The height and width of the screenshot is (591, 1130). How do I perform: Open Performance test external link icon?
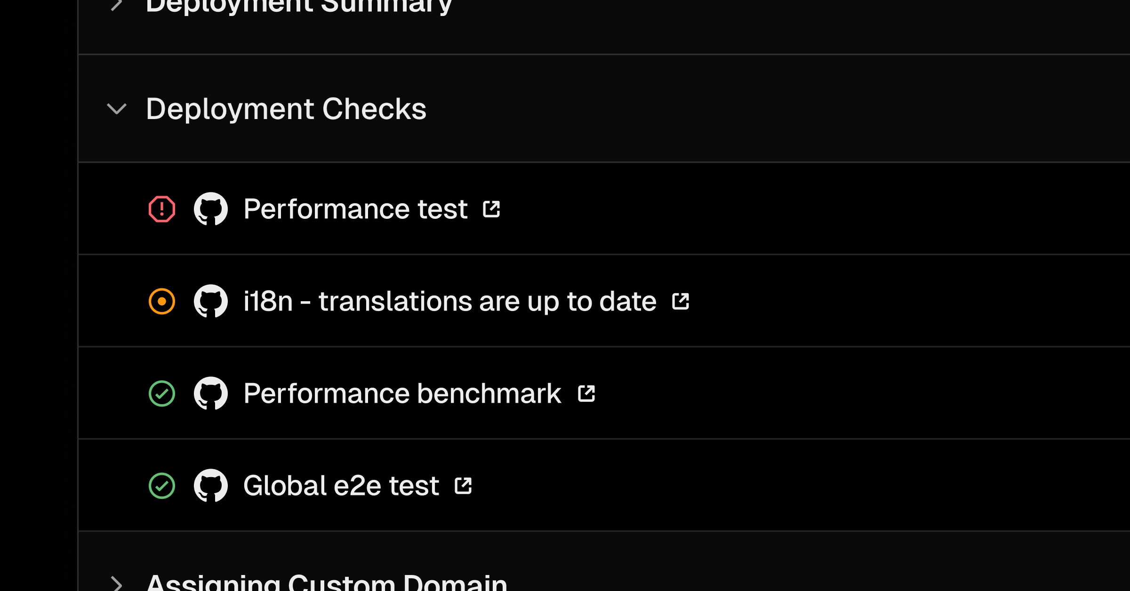click(491, 209)
